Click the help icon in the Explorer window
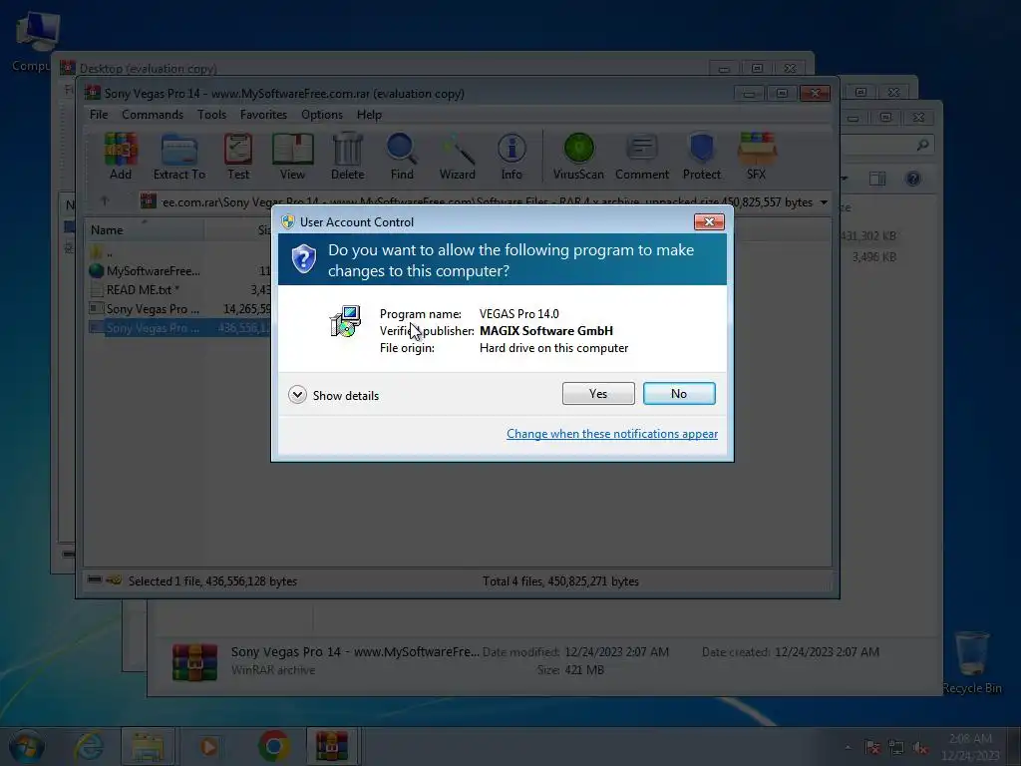This screenshot has height=766, width=1021. [913, 179]
